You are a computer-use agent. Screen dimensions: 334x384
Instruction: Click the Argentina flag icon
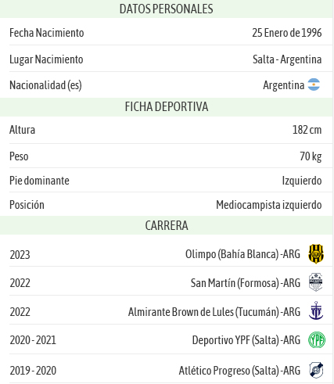314,84
